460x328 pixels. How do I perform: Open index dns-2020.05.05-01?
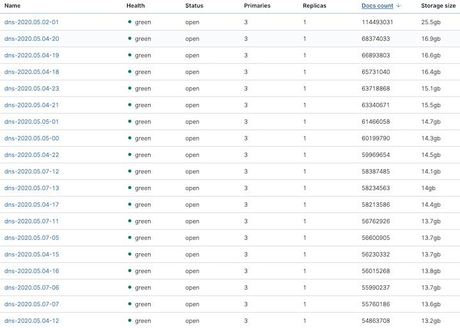31,122
